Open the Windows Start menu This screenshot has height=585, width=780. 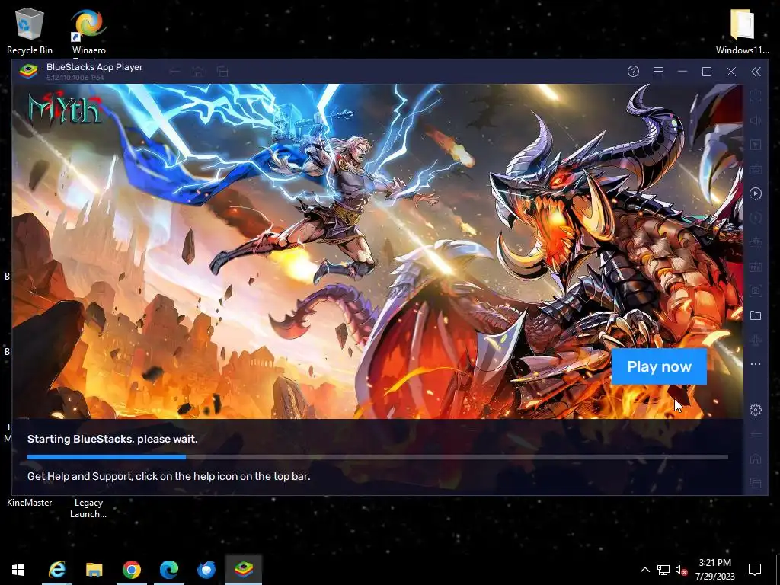[x=18, y=570]
